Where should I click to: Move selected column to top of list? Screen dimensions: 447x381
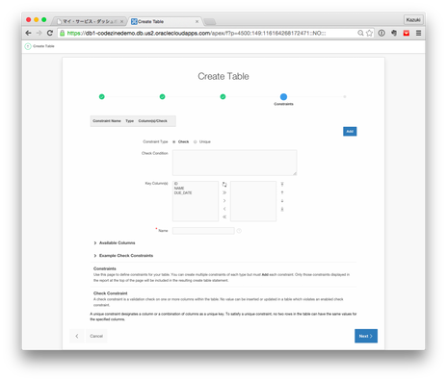click(282, 184)
